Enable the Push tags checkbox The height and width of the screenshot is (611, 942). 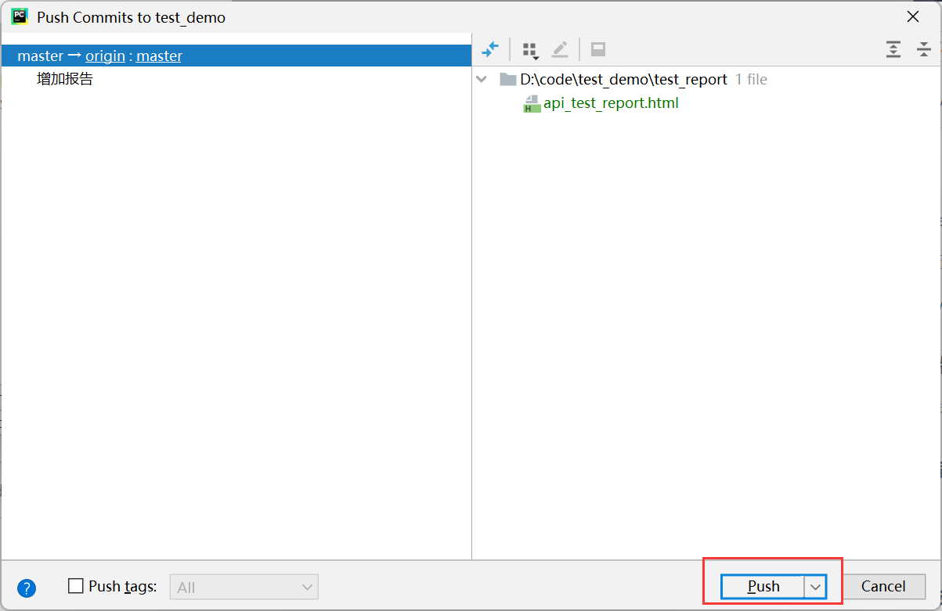(76, 586)
